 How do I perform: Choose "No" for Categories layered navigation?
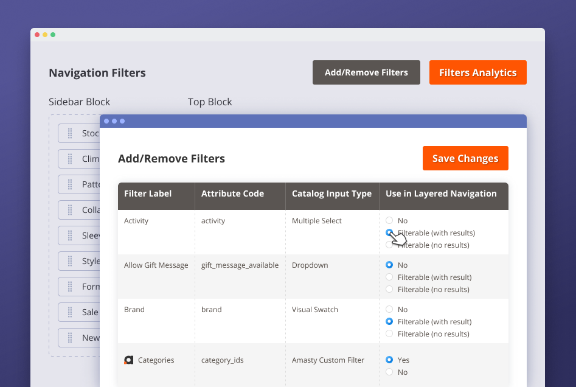point(389,372)
